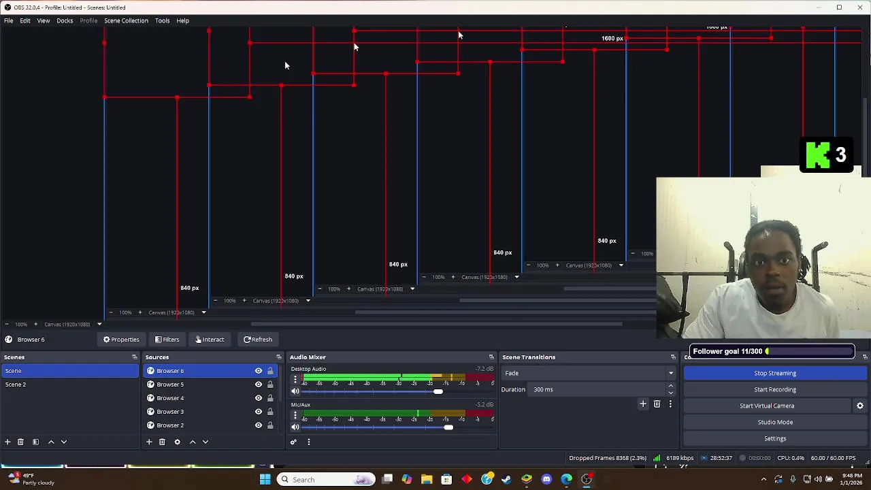Hide Browser 6 source with eye icon

point(259,371)
